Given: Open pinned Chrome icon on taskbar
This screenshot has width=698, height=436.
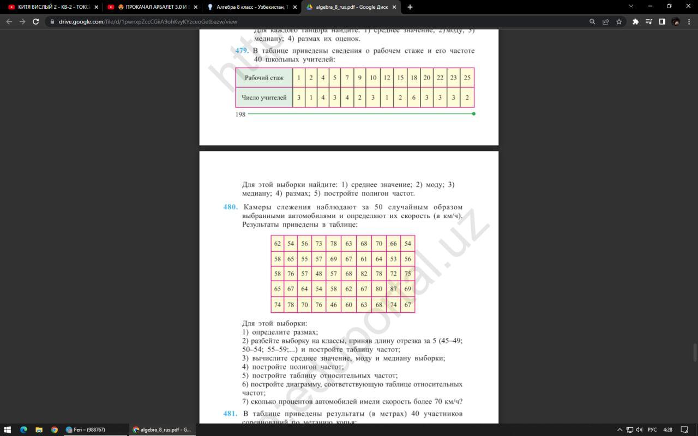Looking at the screenshot, I should [x=54, y=429].
